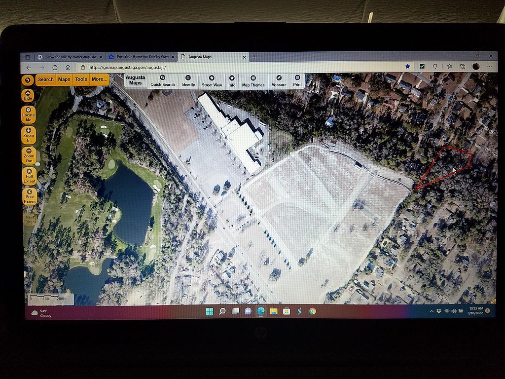The width and height of the screenshot is (505, 379).
Task: Go back using the Prev Extent button
Action: pyautogui.click(x=29, y=196)
